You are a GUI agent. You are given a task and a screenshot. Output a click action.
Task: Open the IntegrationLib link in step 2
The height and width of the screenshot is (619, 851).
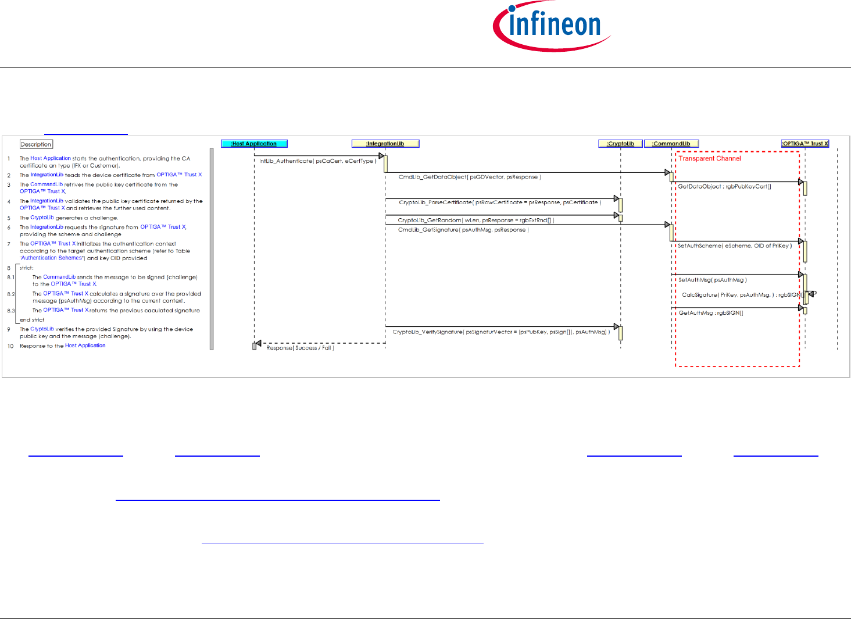pyautogui.click(x=47, y=175)
